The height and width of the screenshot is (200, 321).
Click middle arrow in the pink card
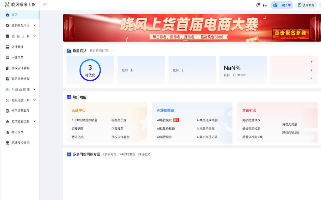[x=311, y=70]
